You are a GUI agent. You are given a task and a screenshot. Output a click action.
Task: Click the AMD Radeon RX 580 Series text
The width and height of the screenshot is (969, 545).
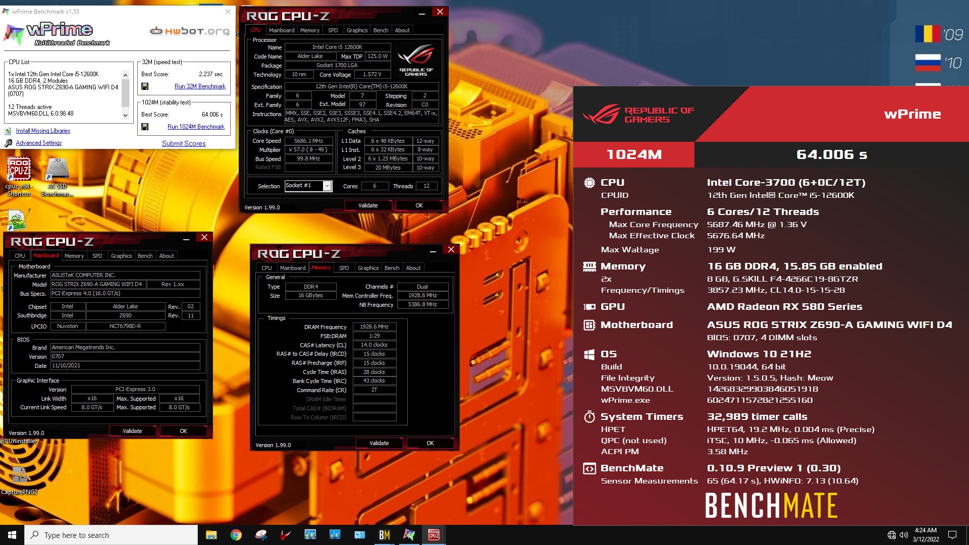(x=784, y=307)
